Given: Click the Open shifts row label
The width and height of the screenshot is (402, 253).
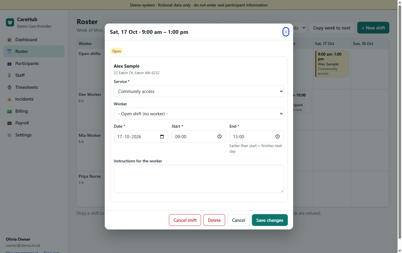Looking at the screenshot, I should pyautogui.click(x=89, y=54).
